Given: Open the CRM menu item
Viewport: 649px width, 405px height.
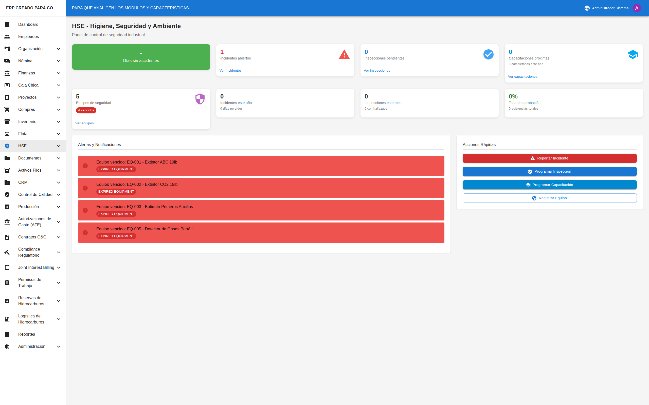Looking at the screenshot, I should point(23,182).
